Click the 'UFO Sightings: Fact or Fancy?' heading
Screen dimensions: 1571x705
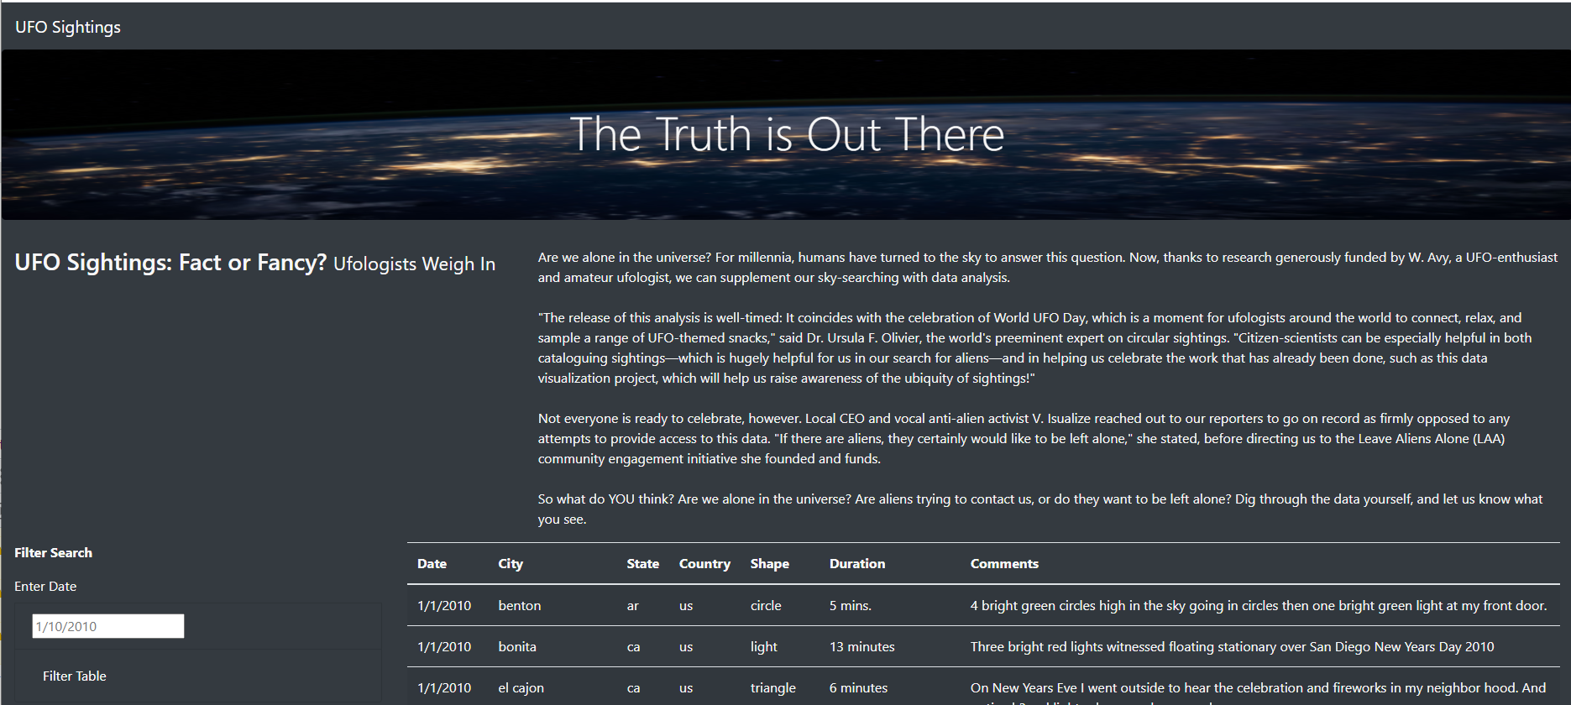[170, 263]
